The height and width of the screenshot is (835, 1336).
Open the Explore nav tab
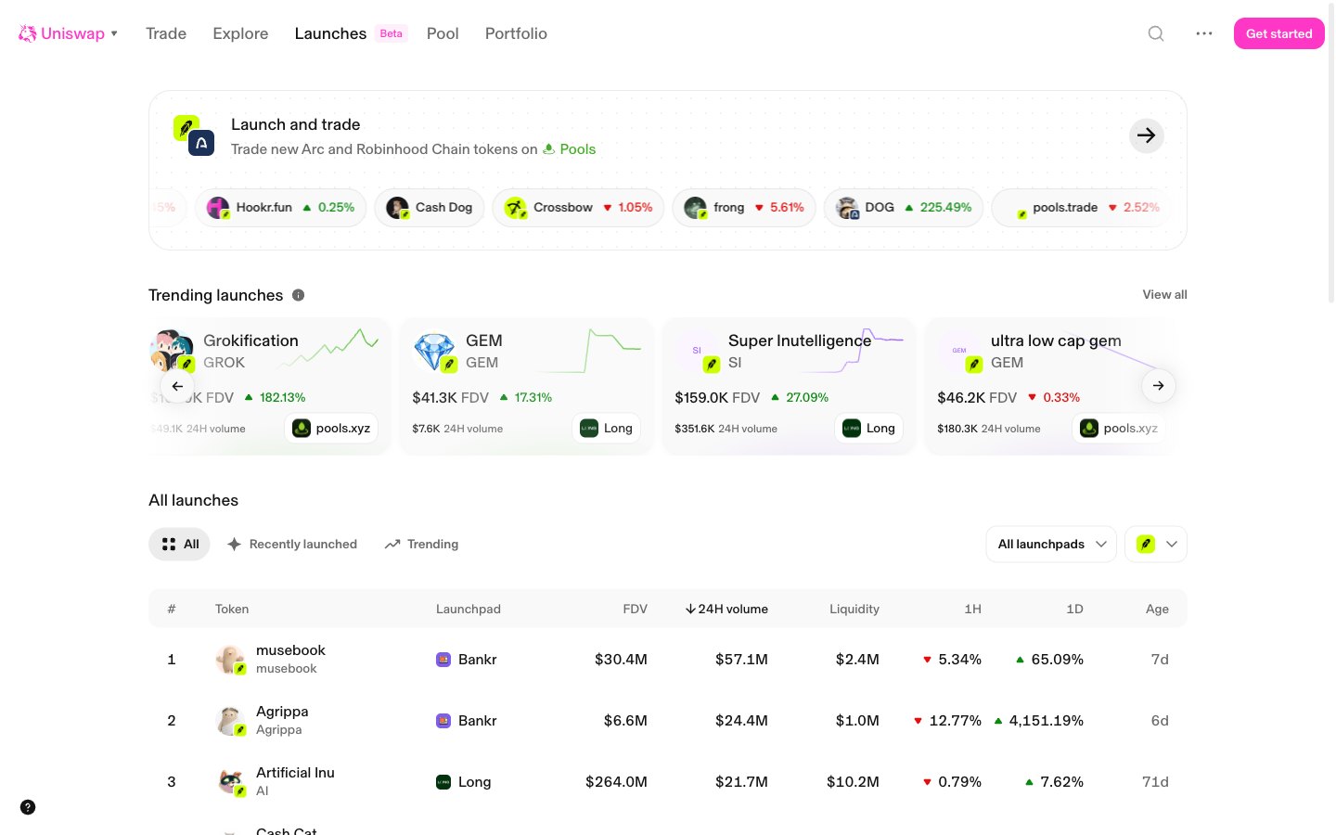(240, 33)
